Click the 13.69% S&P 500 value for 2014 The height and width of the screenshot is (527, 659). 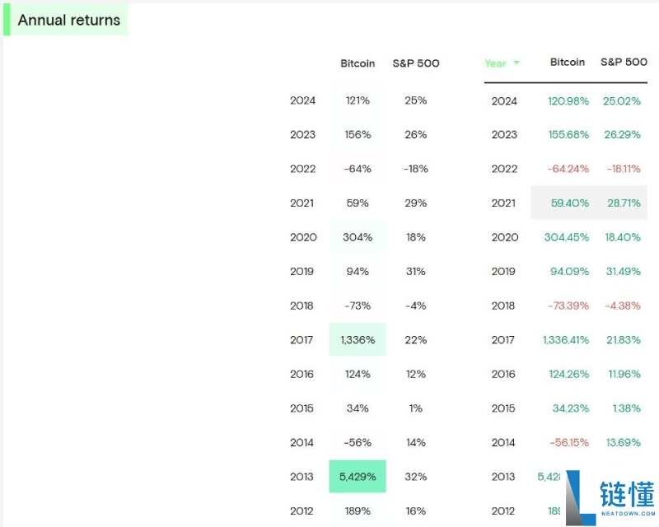click(x=622, y=443)
